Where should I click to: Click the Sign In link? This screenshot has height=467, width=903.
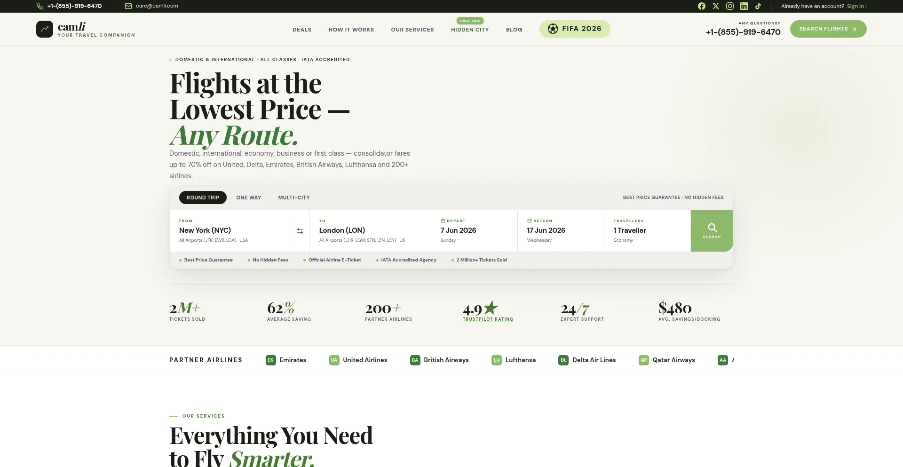pos(856,6)
